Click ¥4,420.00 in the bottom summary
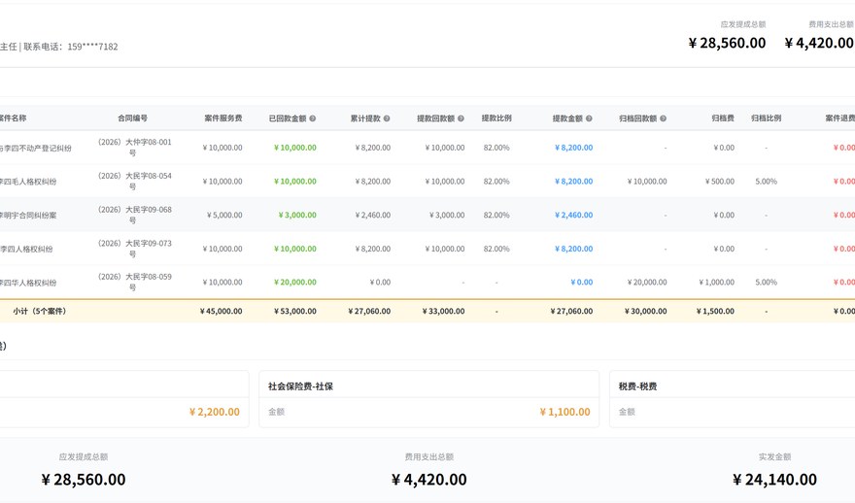The width and height of the screenshot is (855, 503). (429, 480)
